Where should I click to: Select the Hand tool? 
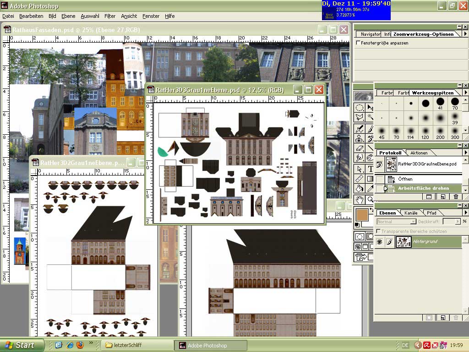[x=359, y=199]
